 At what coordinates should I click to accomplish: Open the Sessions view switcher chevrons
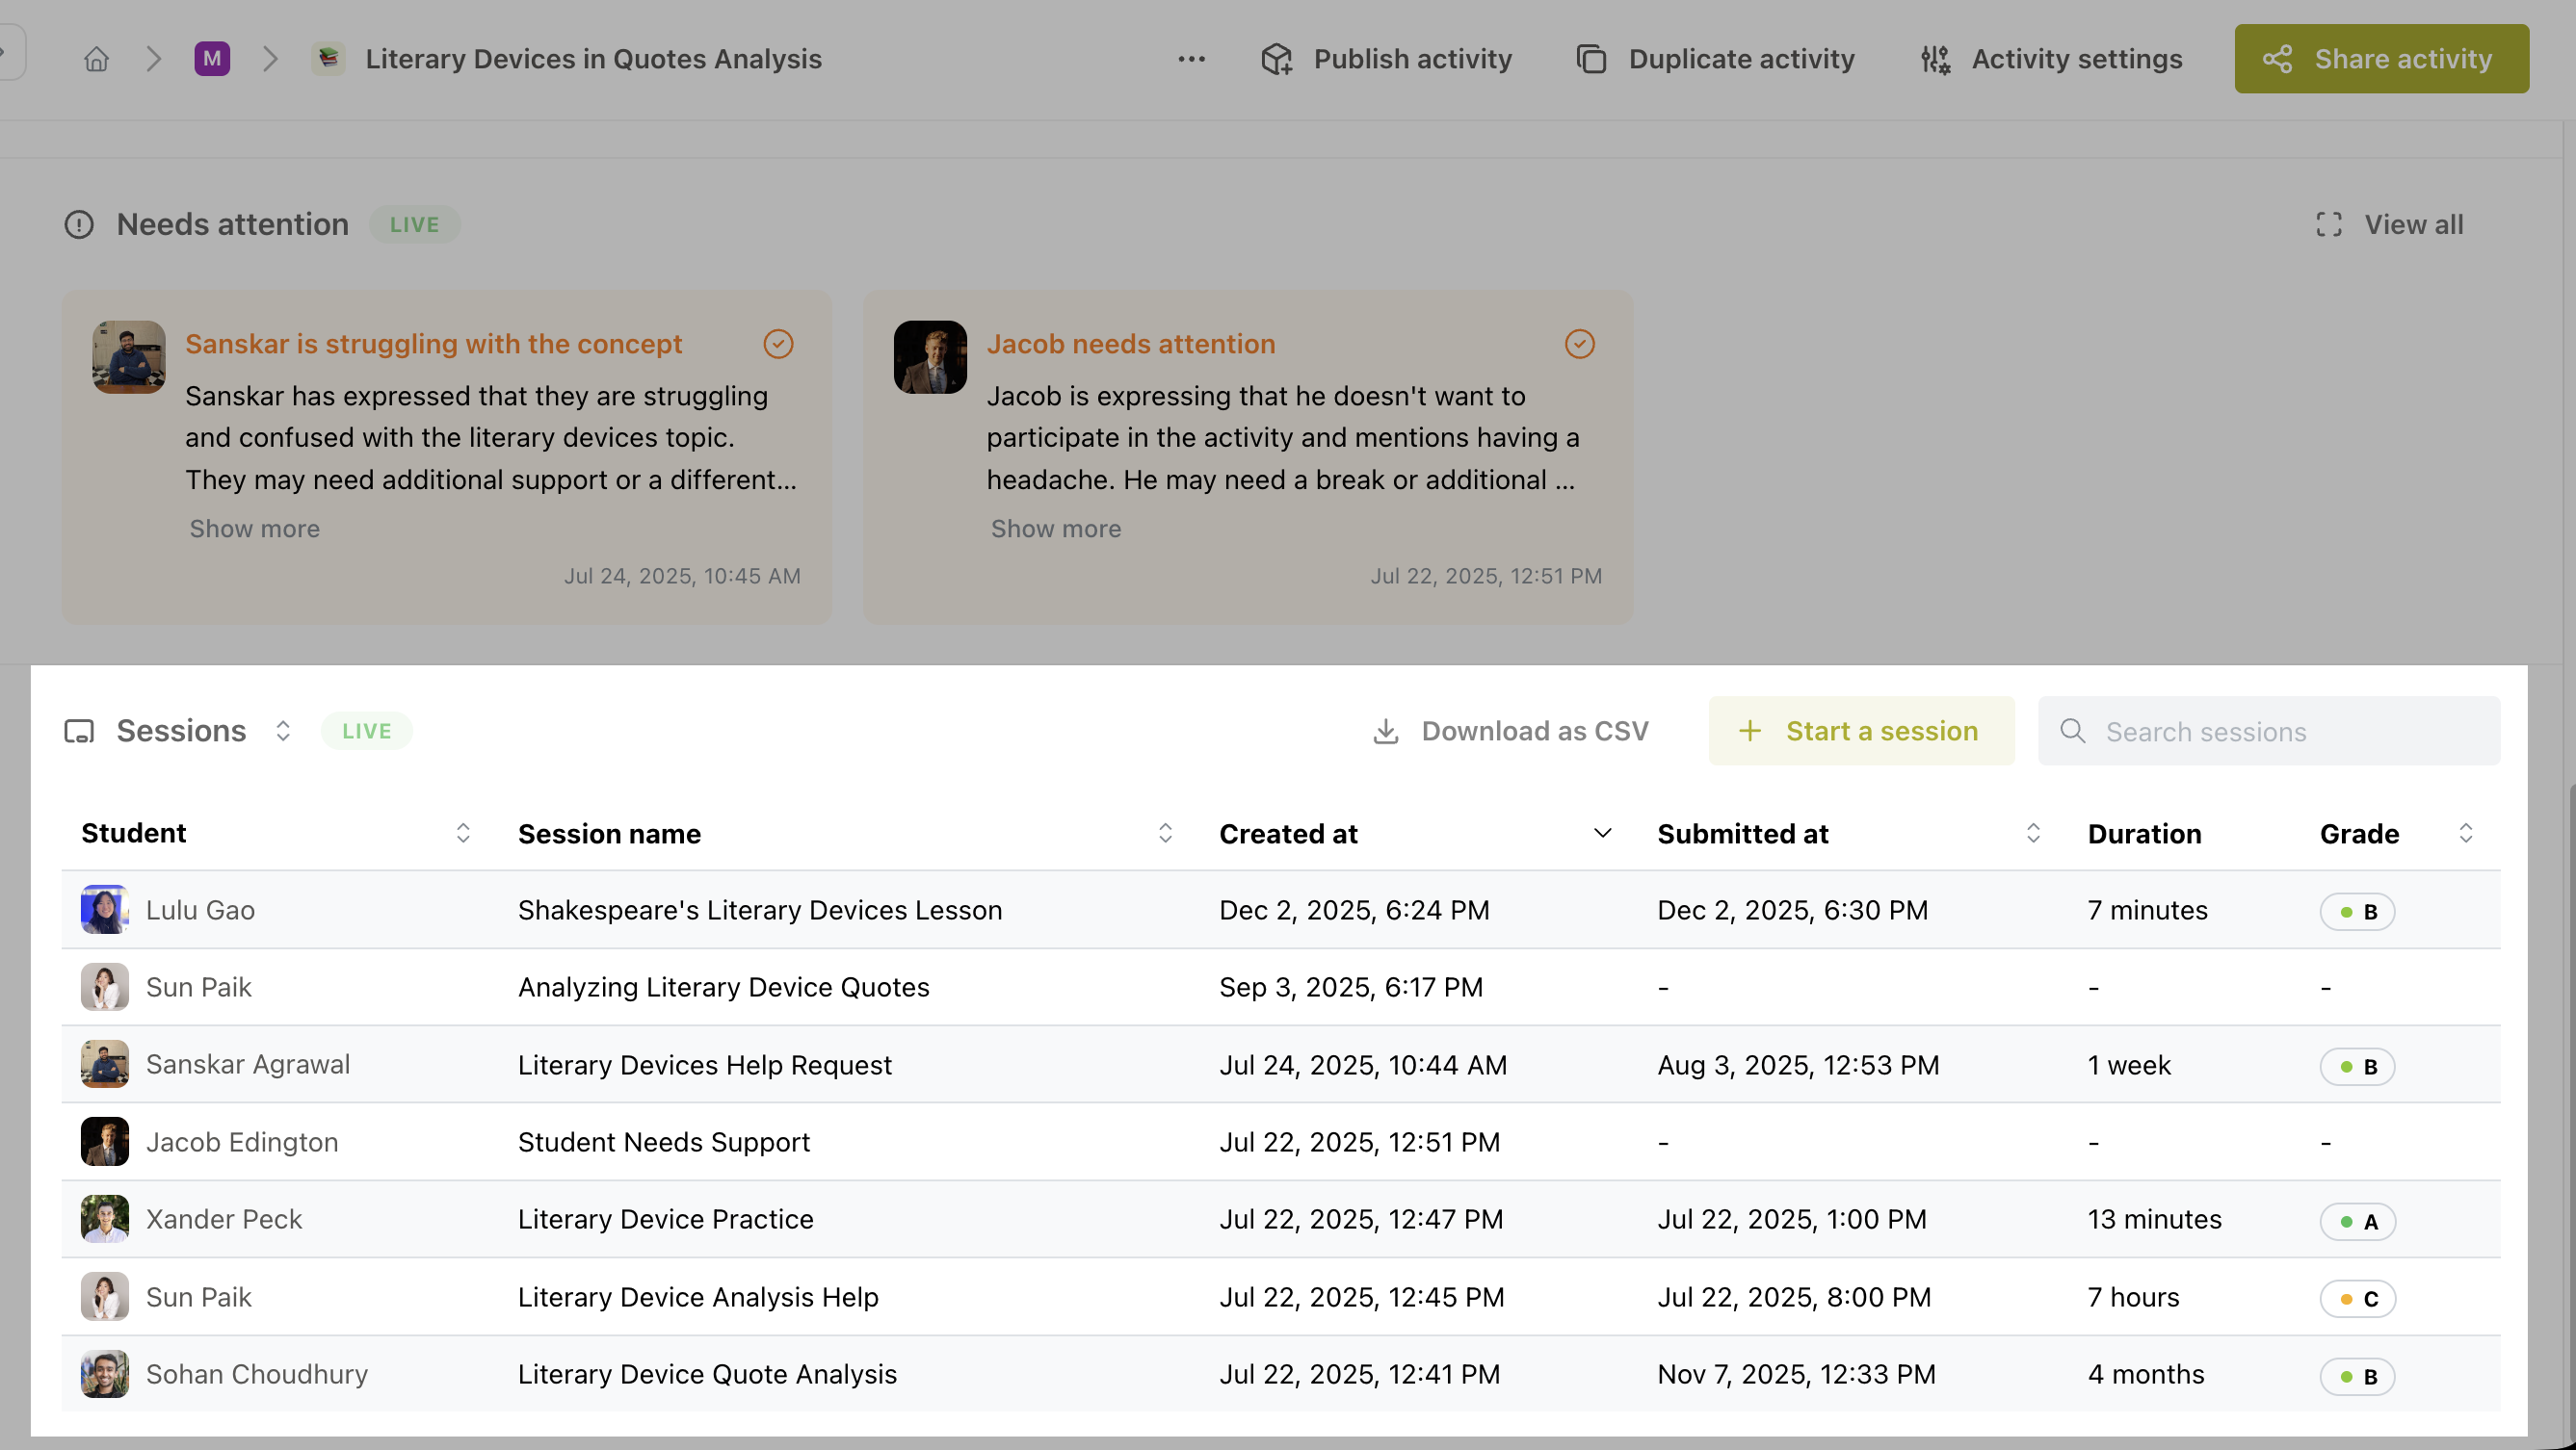[283, 731]
